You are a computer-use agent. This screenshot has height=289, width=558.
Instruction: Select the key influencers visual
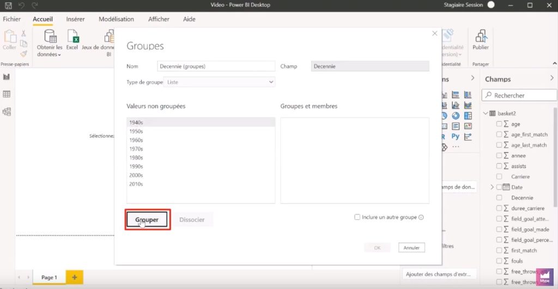click(468, 136)
